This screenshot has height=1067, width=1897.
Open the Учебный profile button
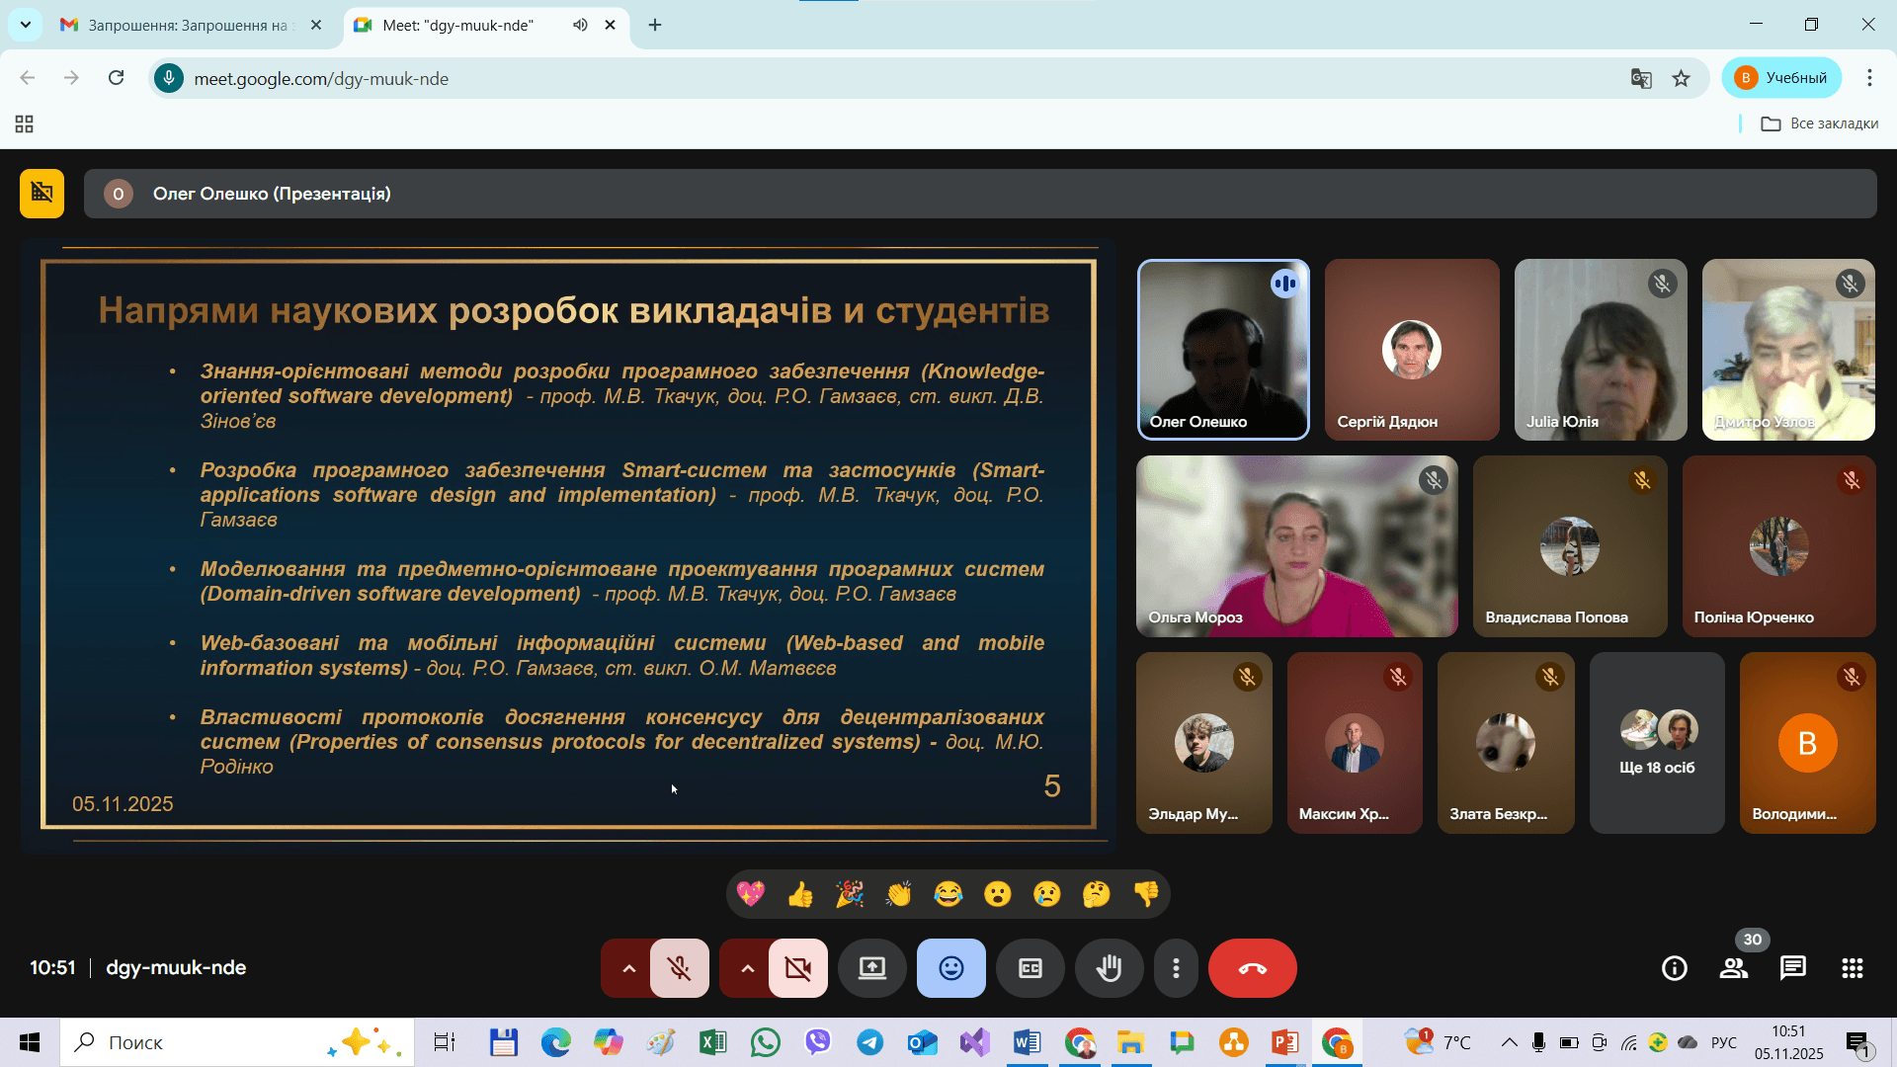1782,78
